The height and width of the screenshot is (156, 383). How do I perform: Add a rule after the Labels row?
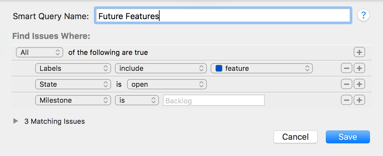359,68
